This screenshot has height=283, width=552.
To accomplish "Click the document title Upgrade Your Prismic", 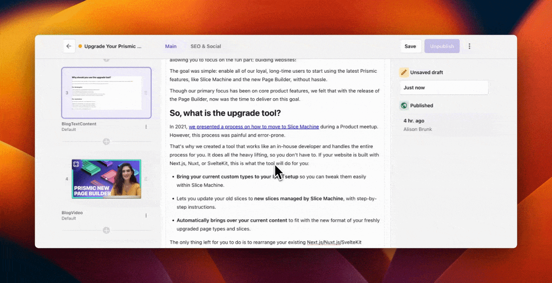I will [112, 46].
